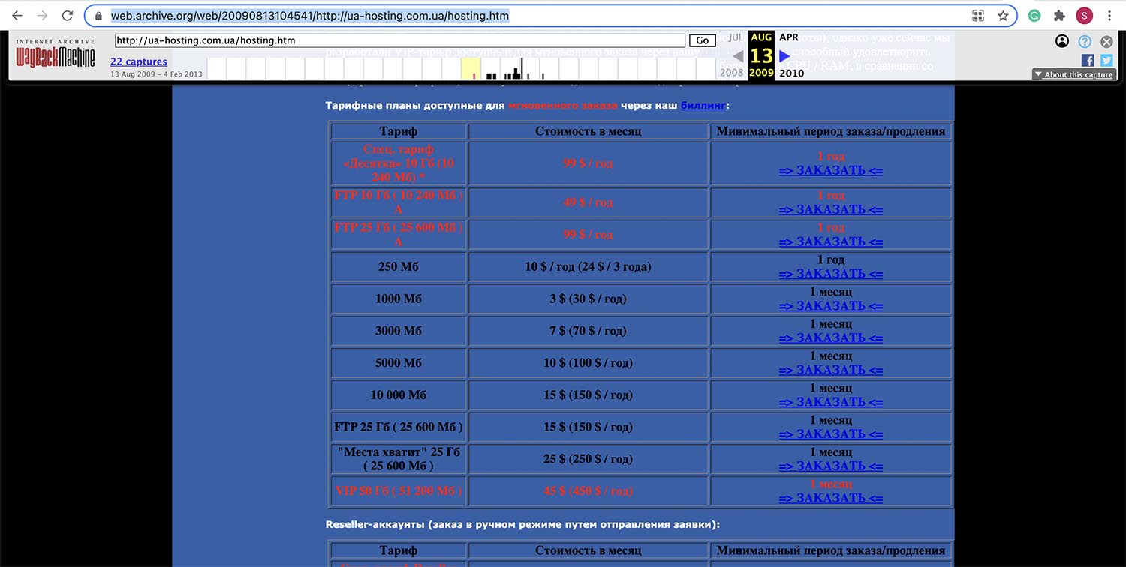Open the Wayback user account icon
Image resolution: width=1126 pixels, height=567 pixels.
pos(1062,41)
